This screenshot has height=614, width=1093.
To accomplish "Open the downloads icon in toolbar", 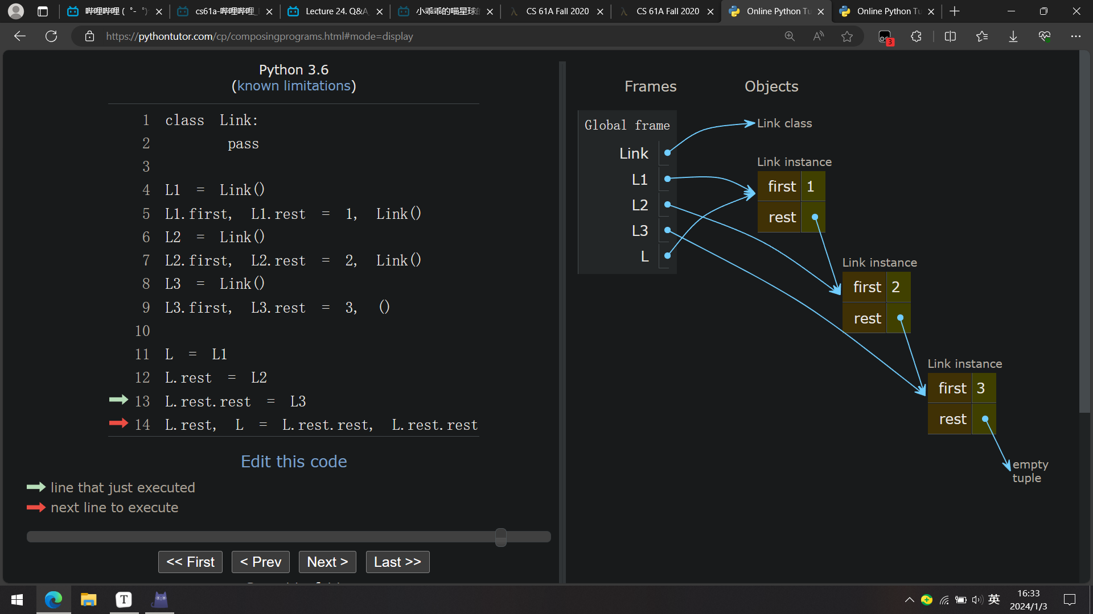I will (x=1013, y=36).
